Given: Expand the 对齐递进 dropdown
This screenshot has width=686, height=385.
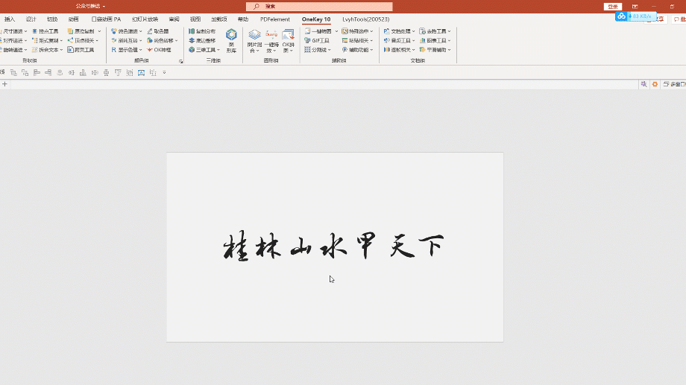Looking at the screenshot, I should pyautogui.click(x=25, y=41).
